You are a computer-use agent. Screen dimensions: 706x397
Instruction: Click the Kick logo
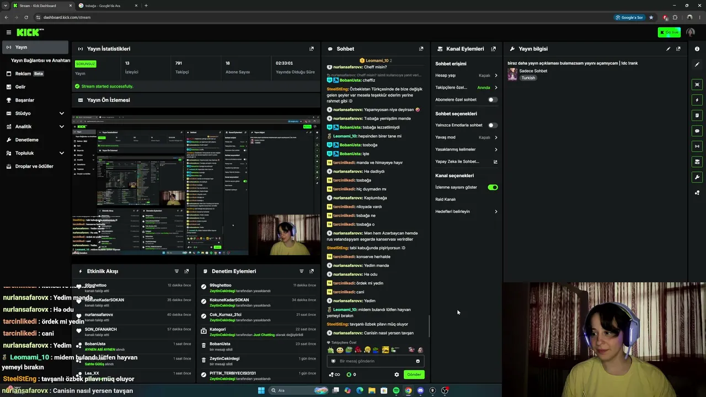point(30,33)
